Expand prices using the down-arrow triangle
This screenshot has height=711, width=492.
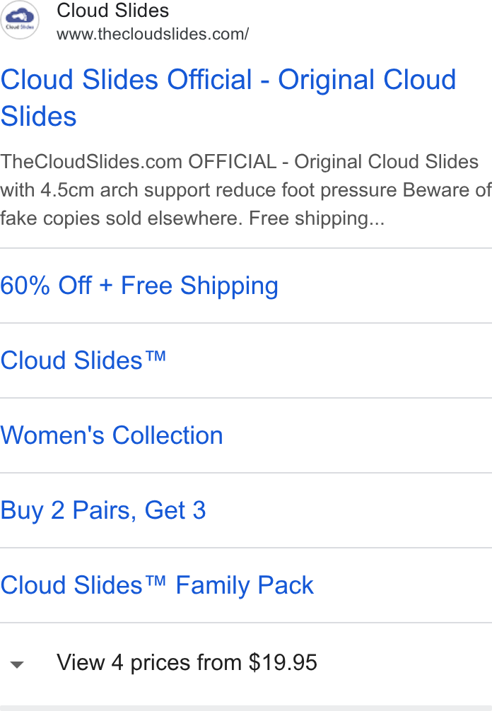coord(17,665)
